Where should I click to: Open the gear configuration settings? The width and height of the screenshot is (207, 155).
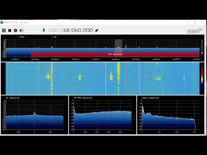pyautogui.click(x=16, y=31)
